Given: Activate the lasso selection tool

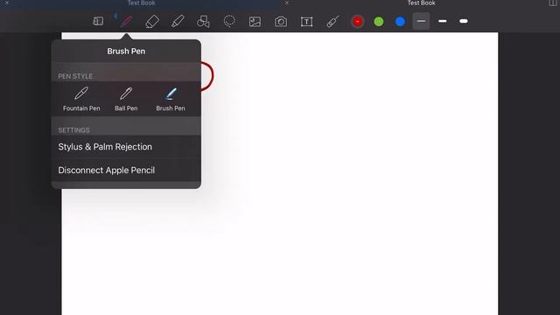Looking at the screenshot, I should pyautogui.click(x=229, y=21).
